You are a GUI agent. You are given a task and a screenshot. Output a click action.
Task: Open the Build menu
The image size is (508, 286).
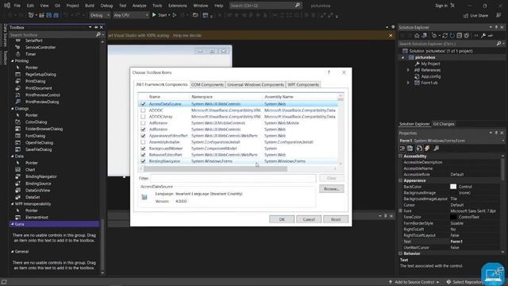pyautogui.click(x=90, y=6)
